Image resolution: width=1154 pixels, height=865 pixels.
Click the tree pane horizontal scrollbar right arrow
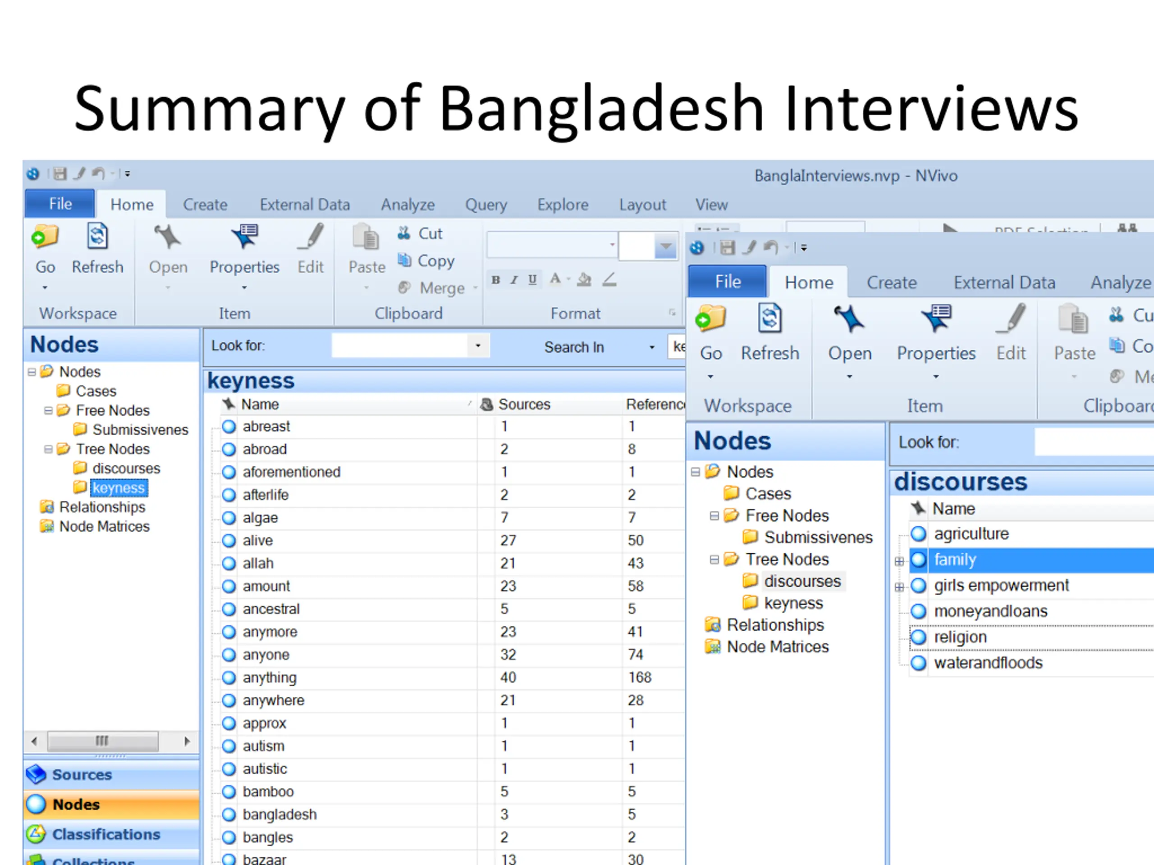click(x=187, y=742)
